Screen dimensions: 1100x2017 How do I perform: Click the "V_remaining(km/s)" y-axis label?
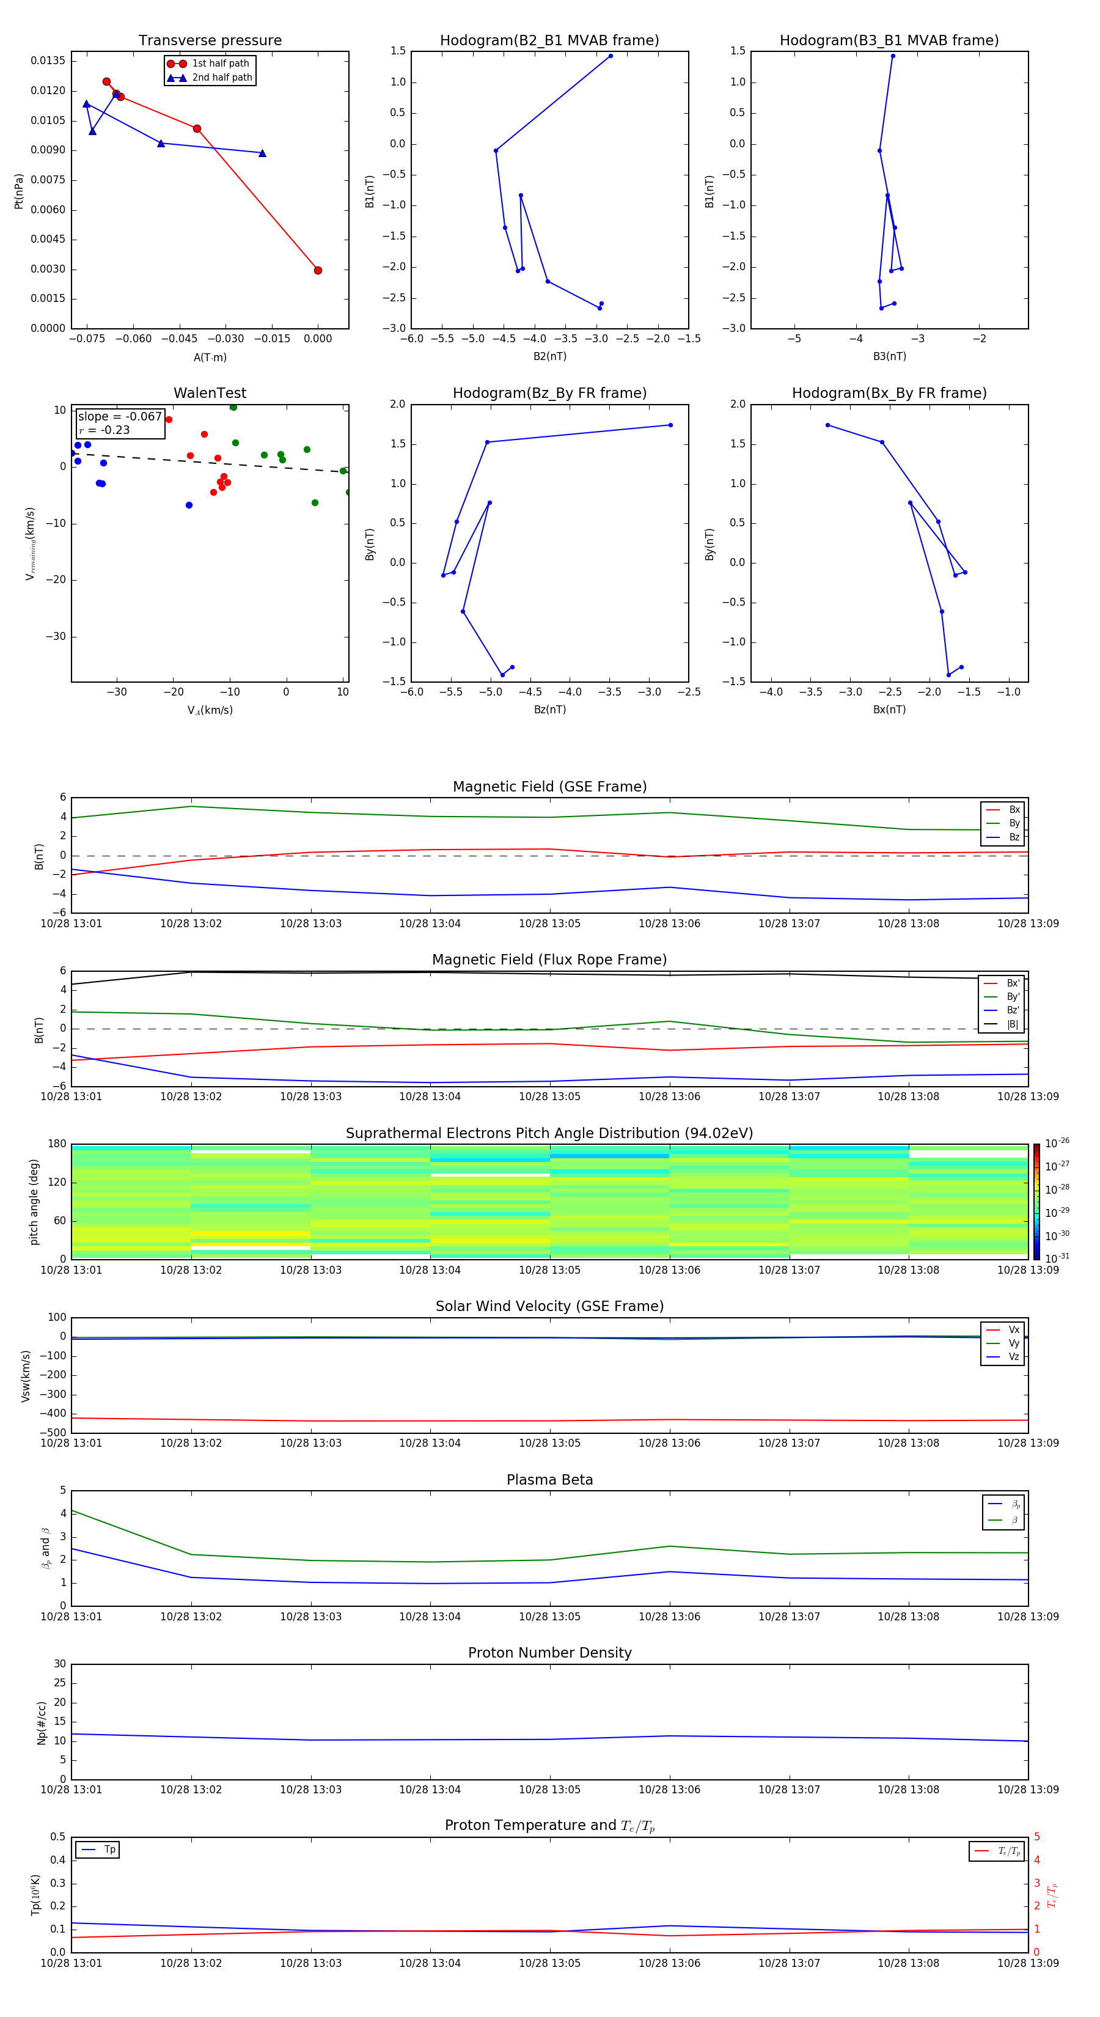tap(30, 543)
